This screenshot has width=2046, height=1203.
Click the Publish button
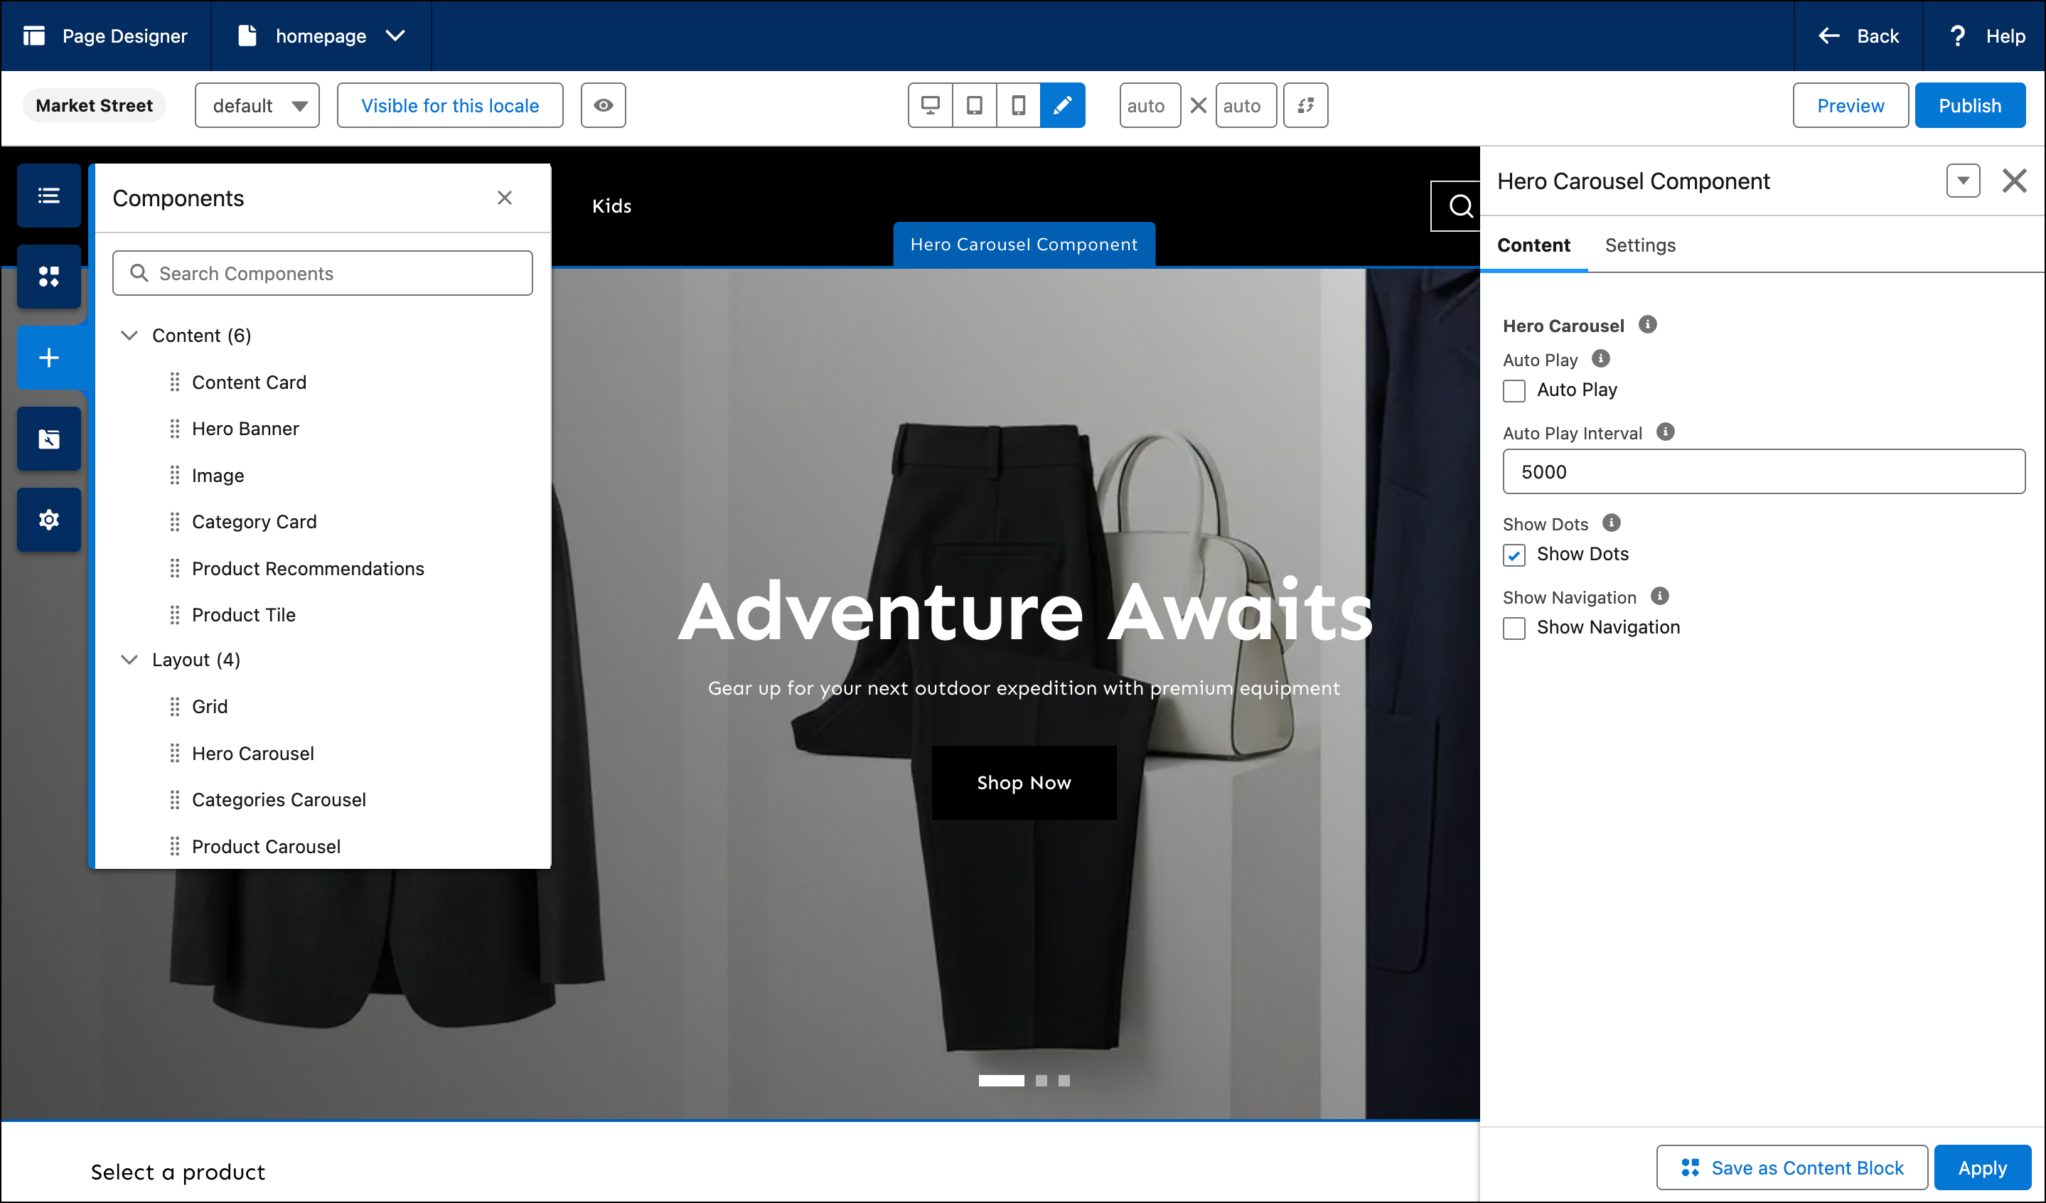(1970, 105)
